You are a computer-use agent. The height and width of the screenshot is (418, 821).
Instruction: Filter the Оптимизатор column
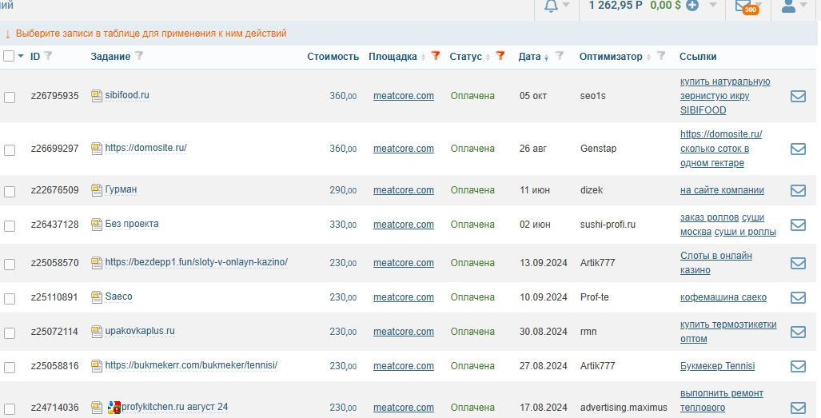pyautogui.click(x=661, y=55)
